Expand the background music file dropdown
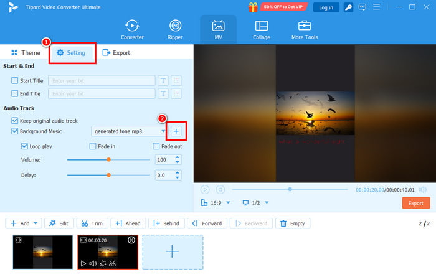Image resolution: width=436 pixels, height=277 pixels. pyautogui.click(x=163, y=131)
